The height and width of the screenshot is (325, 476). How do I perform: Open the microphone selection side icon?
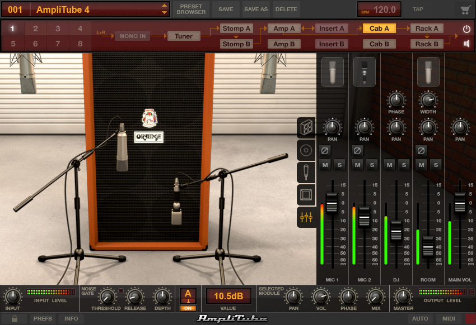pyautogui.click(x=306, y=172)
